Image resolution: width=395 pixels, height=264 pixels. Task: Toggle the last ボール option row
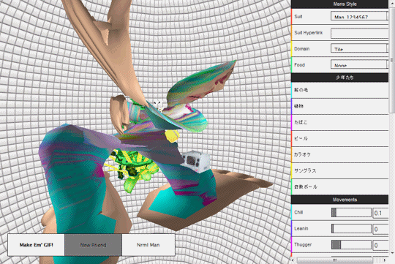(x=340, y=187)
